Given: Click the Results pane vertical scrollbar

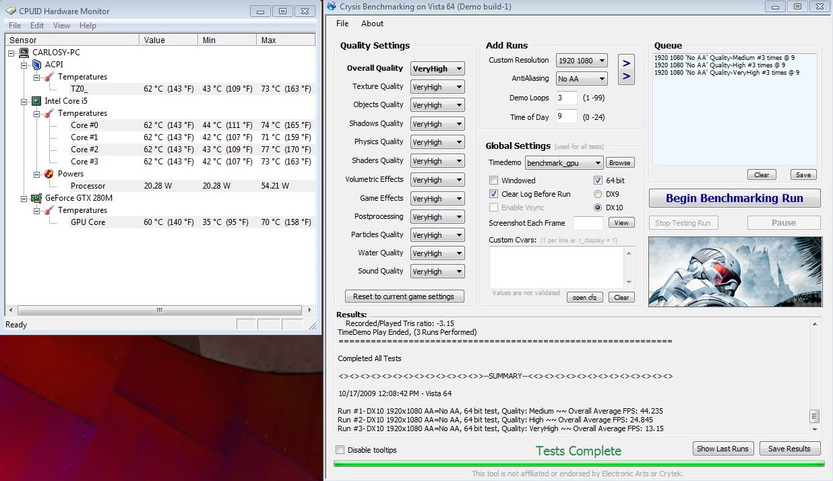Looking at the screenshot, I should pyautogui.click(x=815, y=377).
